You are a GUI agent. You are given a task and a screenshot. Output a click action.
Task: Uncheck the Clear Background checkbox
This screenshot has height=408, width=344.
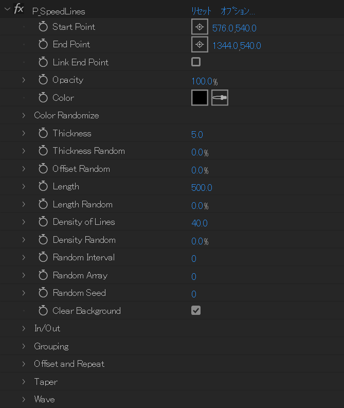(196, 310)
